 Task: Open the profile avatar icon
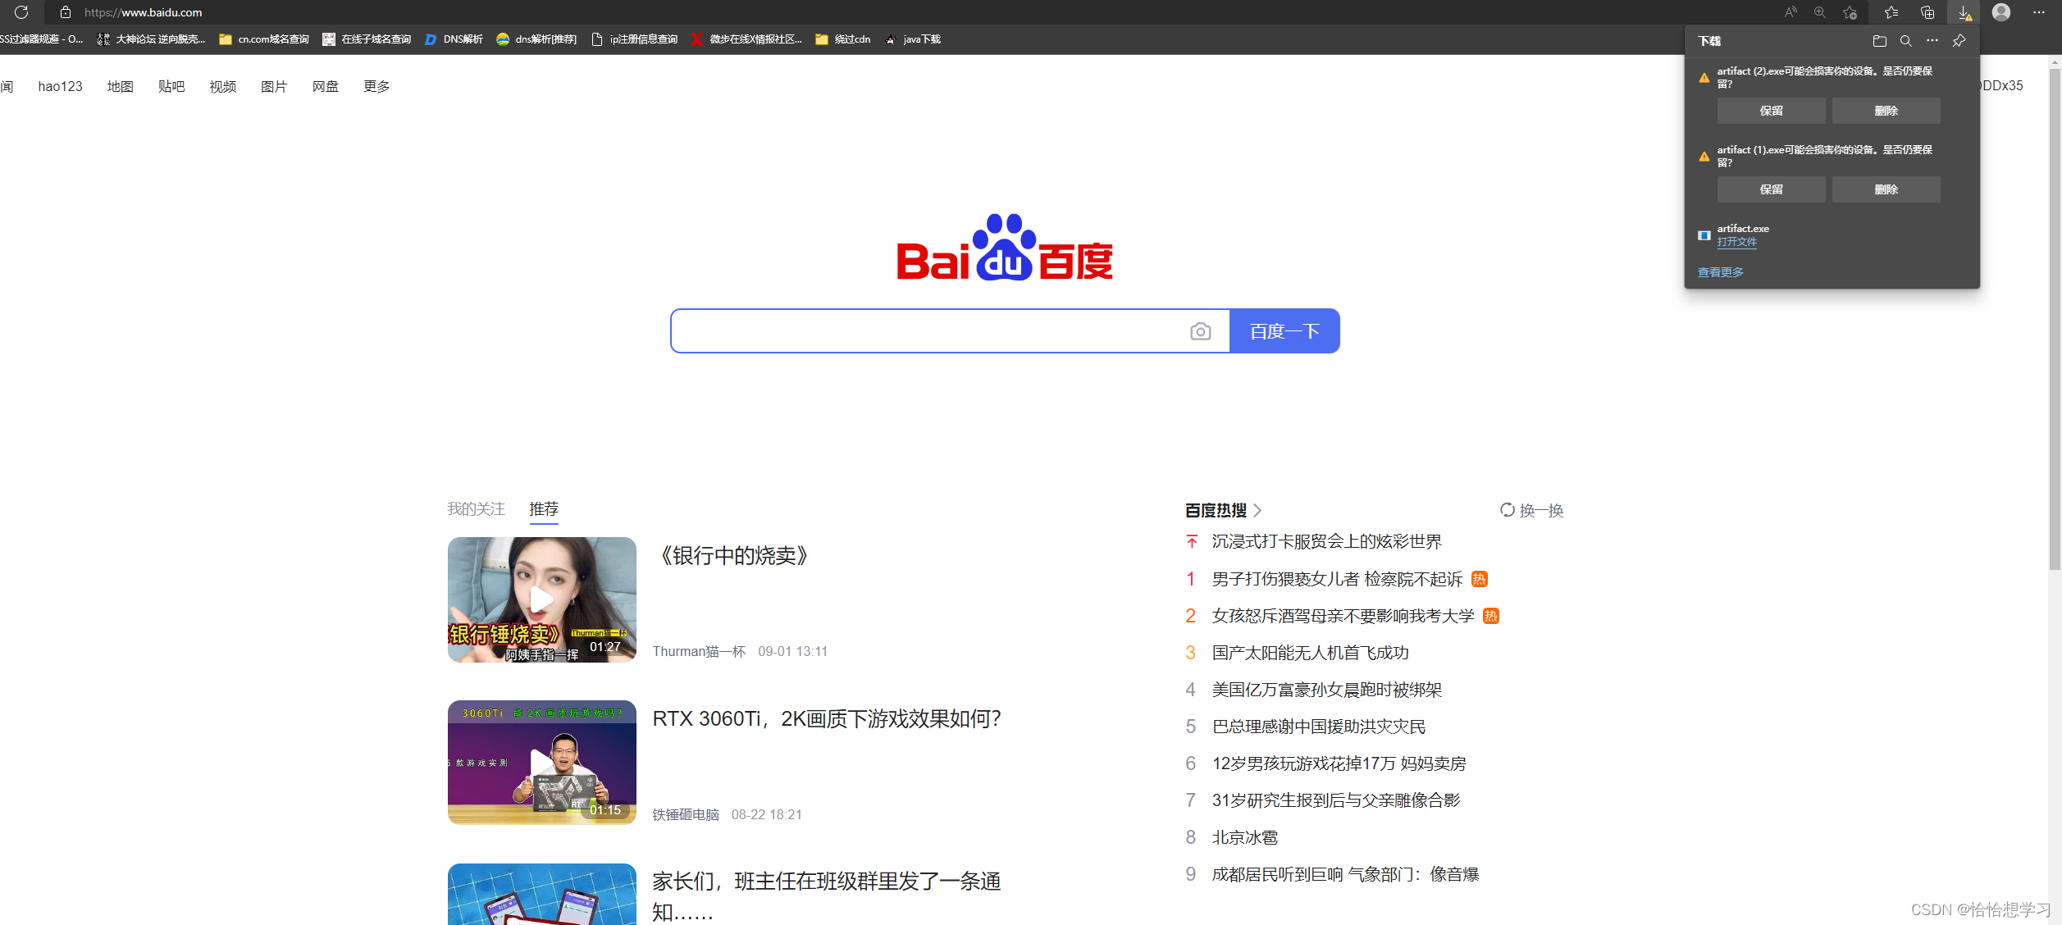[x=2001, y=12]
